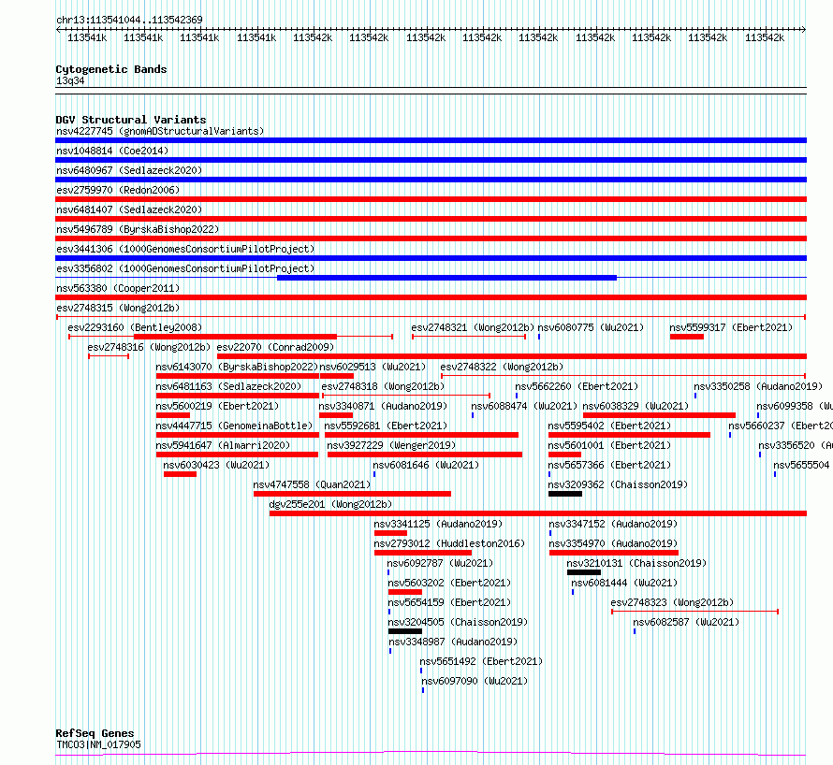This screenshot has width=833, height=765.
Task: Select the nsv6097090 (Wu2021) label
Action: pyautogui.click(x=475, y=681)
